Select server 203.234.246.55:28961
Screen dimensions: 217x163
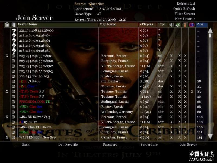(x=36, y=56)
